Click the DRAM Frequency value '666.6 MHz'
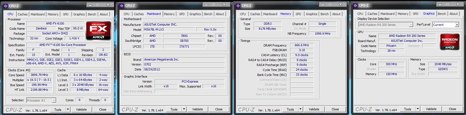The image size is (466, 115). point(302,45)
